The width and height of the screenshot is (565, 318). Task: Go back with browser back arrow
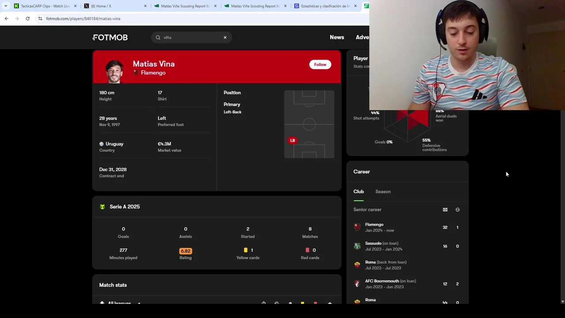click(x=6, y=19)
